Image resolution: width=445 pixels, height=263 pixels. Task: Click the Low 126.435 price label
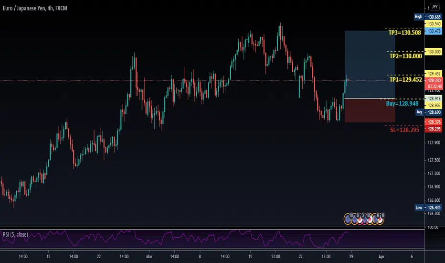click(428, 208)
